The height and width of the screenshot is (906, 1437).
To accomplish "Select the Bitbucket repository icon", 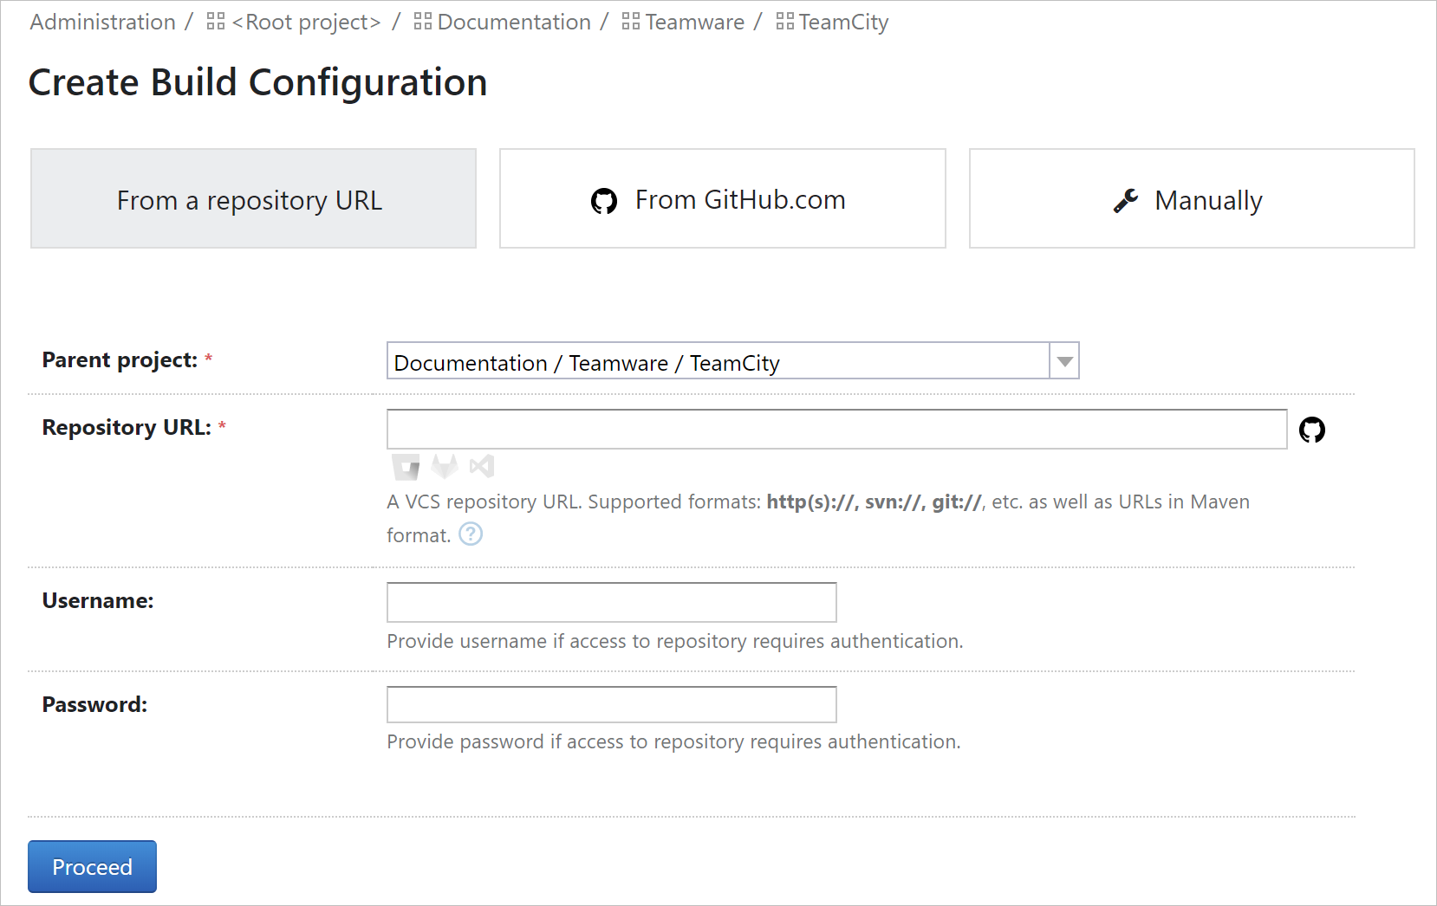I will [404, 466].
